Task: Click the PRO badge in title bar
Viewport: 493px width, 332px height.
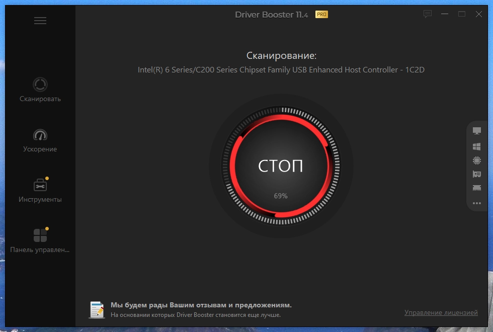Action: pyautogui.click(x=321, y=15)
